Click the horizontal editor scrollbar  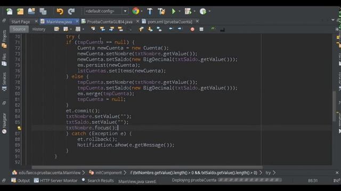point(147,168)
